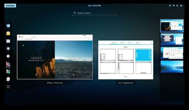
Task: Open the green tiled app dock icon
Action: pyautogui.click(x=8, y=72)
